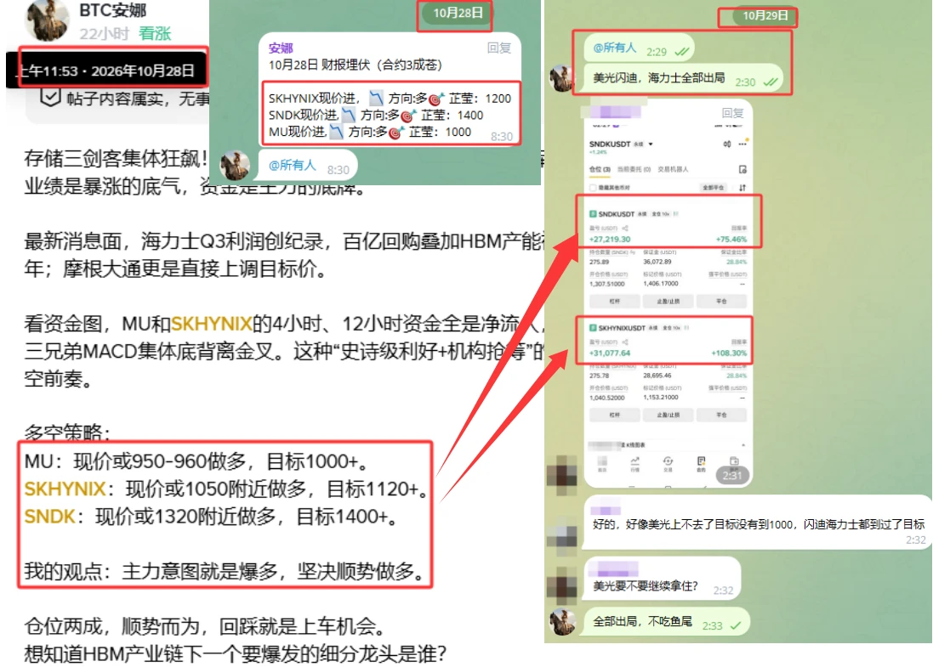Go to 交易 in the bottom navigation

tap(668, 464)
